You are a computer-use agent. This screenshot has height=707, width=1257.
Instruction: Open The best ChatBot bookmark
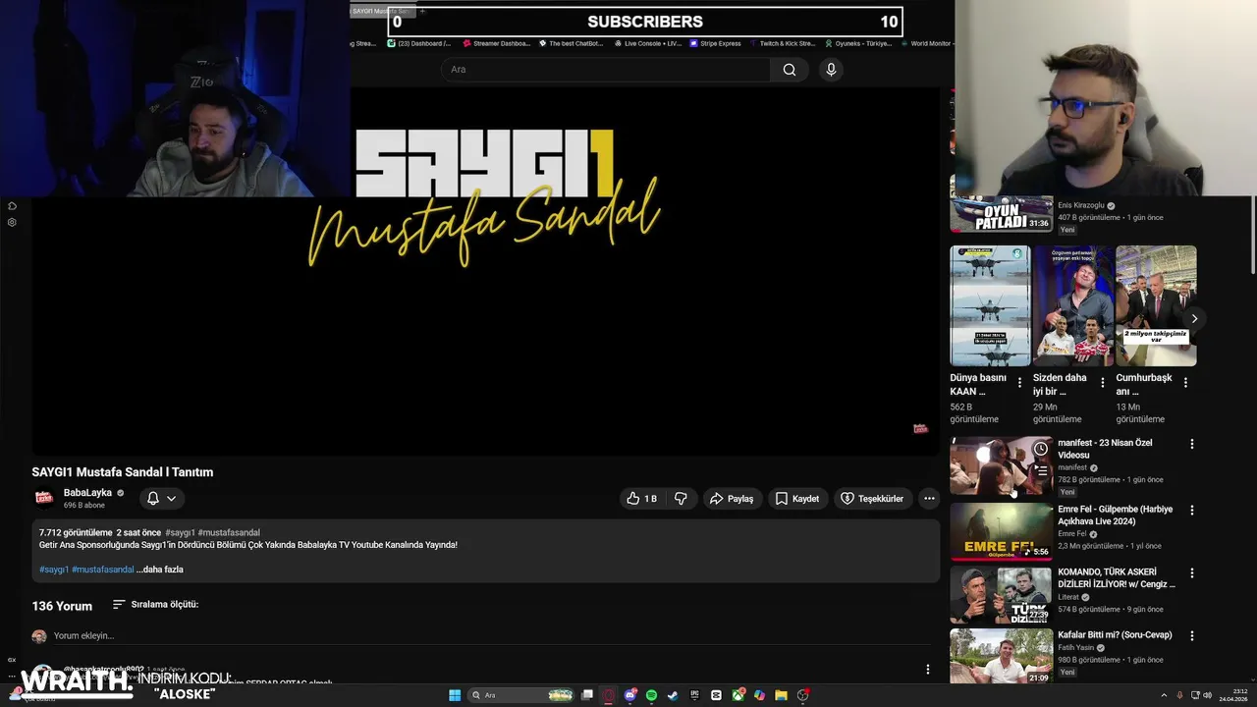571,43
